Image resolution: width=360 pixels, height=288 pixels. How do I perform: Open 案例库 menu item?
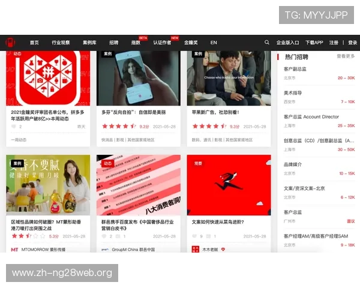click(89, 43)
